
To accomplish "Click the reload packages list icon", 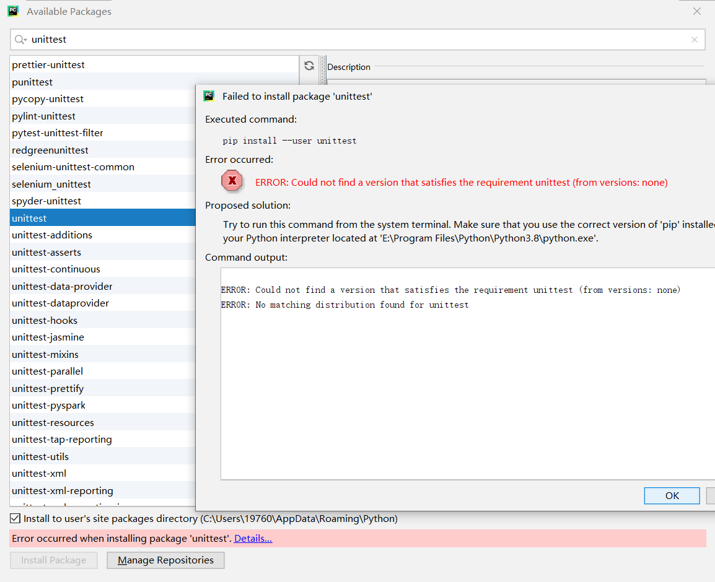I will pos(309,66).
